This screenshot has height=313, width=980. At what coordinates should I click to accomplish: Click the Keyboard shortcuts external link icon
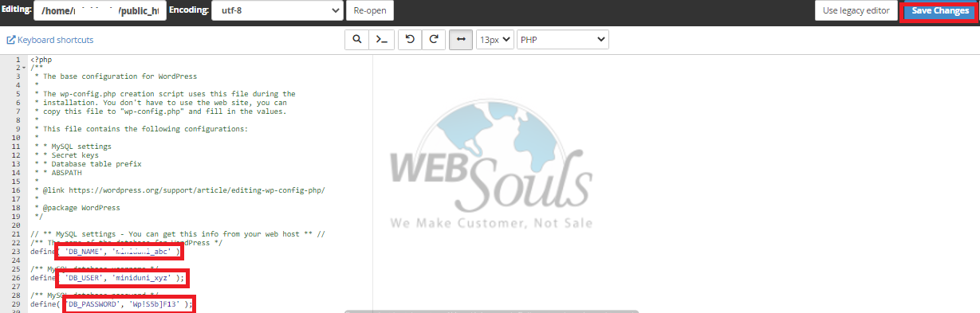[x=11, y=40]
